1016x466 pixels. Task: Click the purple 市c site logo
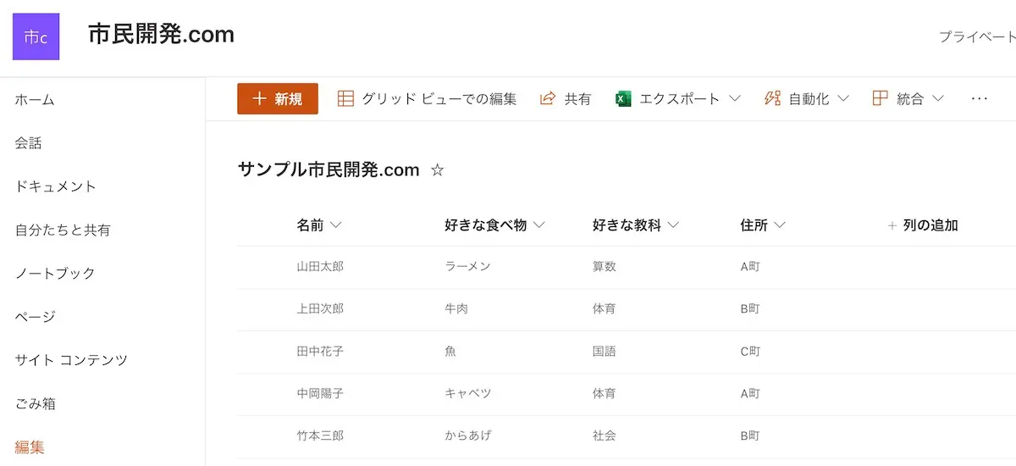coord(36,36)
